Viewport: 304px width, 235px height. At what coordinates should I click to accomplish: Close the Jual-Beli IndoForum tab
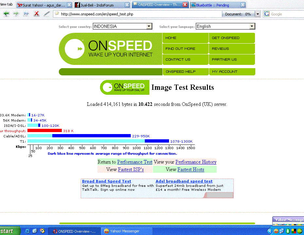127,5
